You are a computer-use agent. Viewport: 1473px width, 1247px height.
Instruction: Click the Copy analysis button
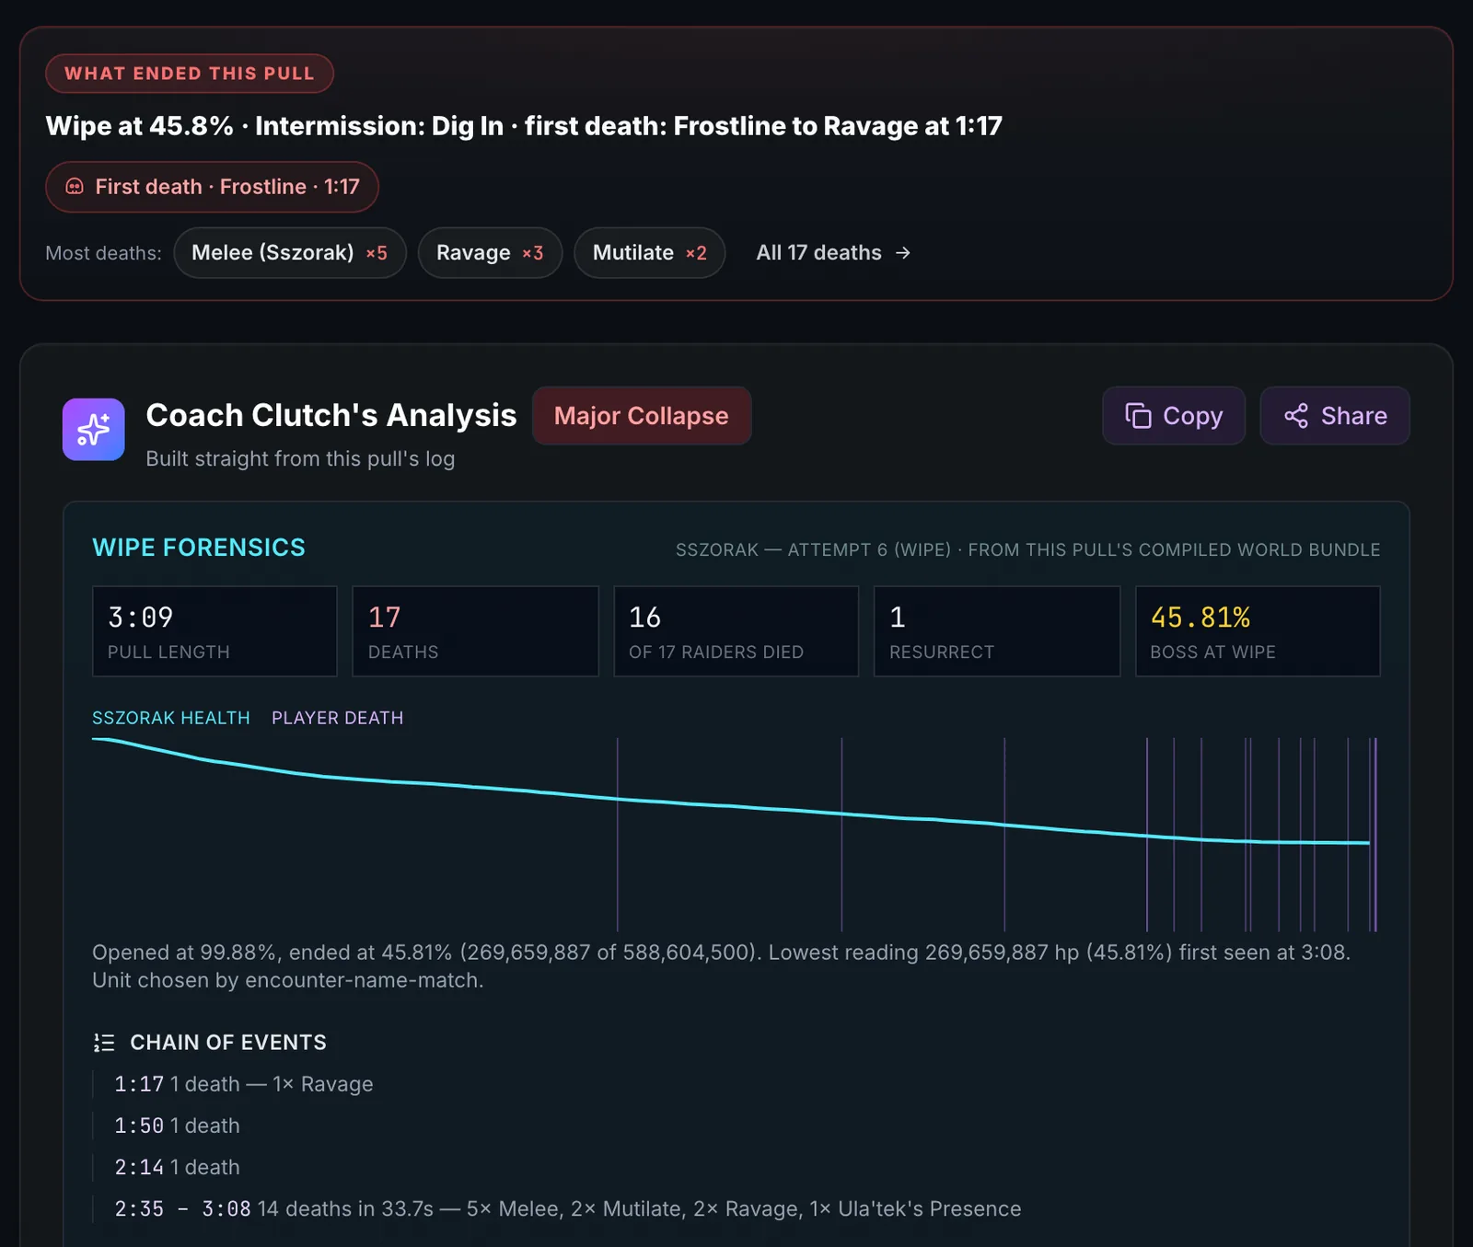pos(1174,416)
